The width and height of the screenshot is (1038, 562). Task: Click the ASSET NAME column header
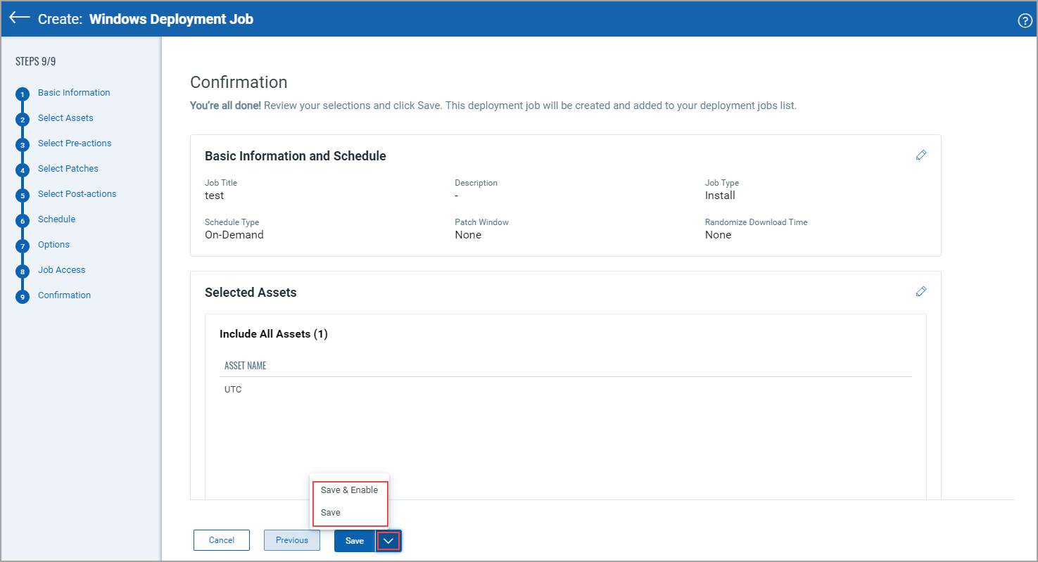point(245,366)
